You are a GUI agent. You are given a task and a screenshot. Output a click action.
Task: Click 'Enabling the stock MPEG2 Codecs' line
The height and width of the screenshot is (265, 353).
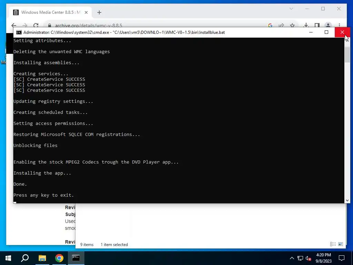(96, 162)
